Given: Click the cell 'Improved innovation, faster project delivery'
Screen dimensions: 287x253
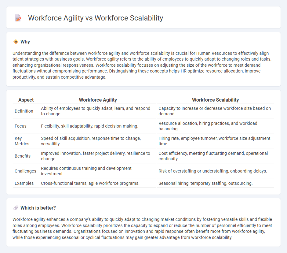Looking at the screenshot, I should (98, 156).
